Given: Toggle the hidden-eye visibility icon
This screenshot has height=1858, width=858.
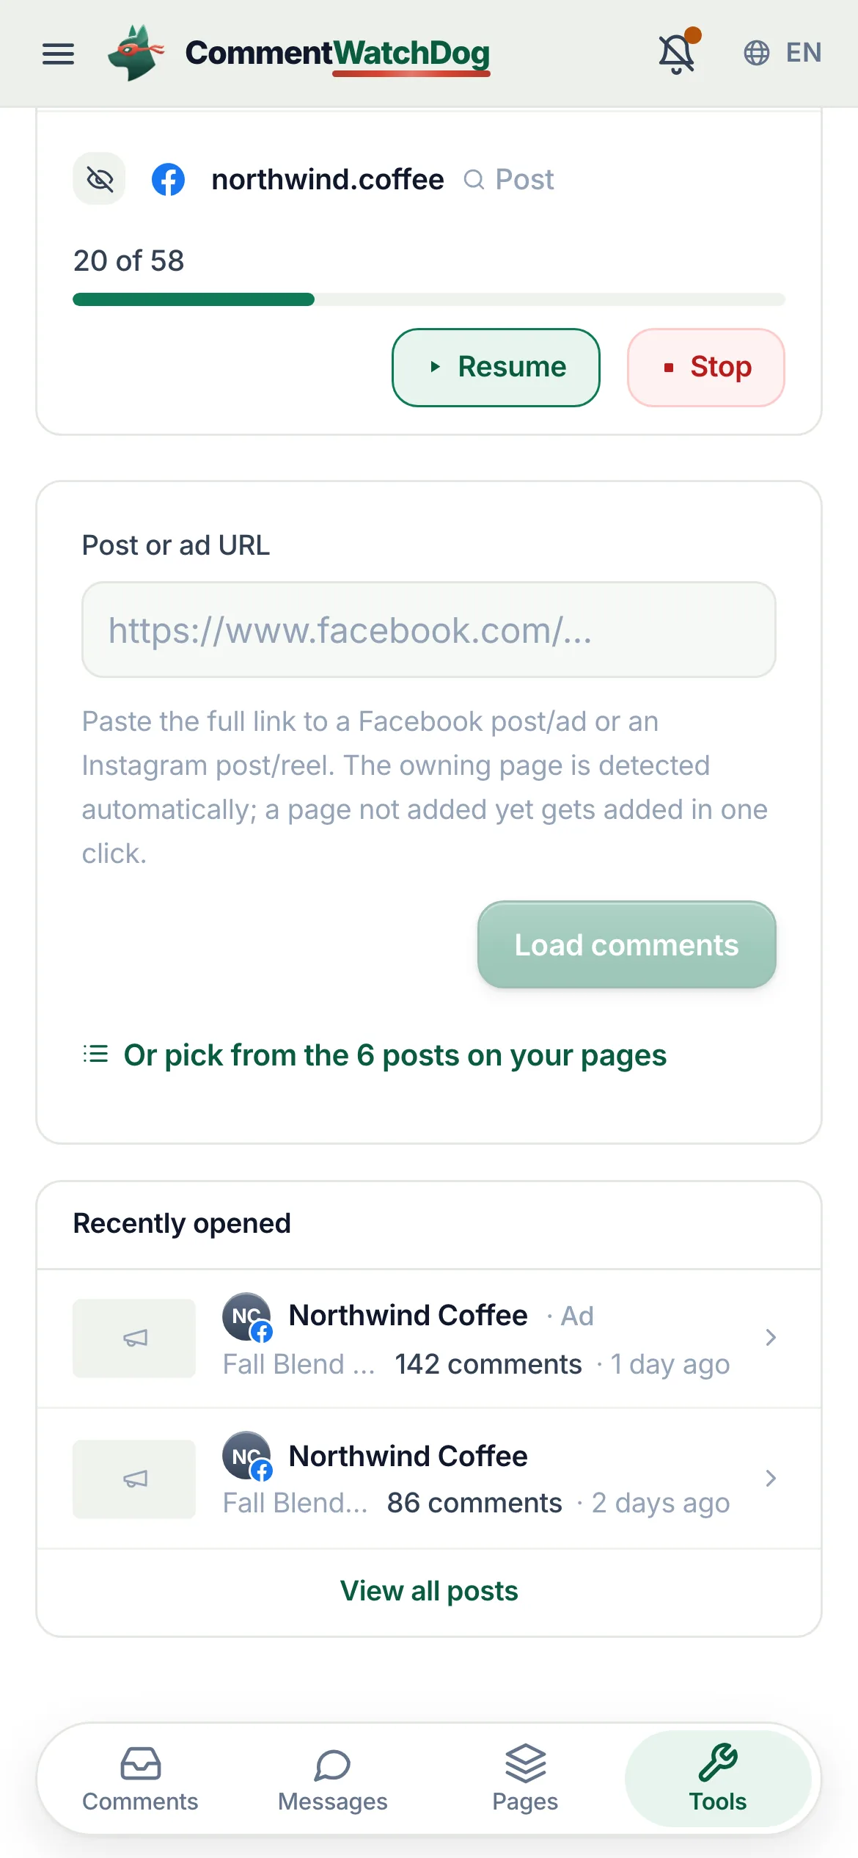Looking at the screenshot, I should pos(100,179).
